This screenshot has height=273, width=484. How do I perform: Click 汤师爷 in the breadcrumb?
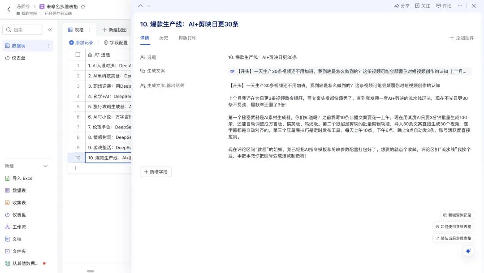23,6
